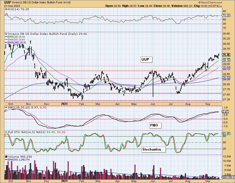Click the price bar icon beside Invesco legend

[6, 34]
